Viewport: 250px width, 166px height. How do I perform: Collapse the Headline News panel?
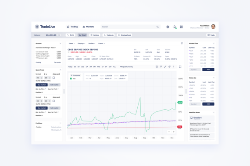(214, 112)
